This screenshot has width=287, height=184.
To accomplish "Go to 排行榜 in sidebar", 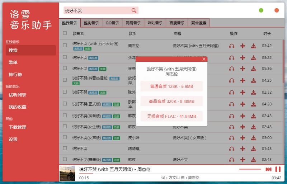I will pos(15,75).
